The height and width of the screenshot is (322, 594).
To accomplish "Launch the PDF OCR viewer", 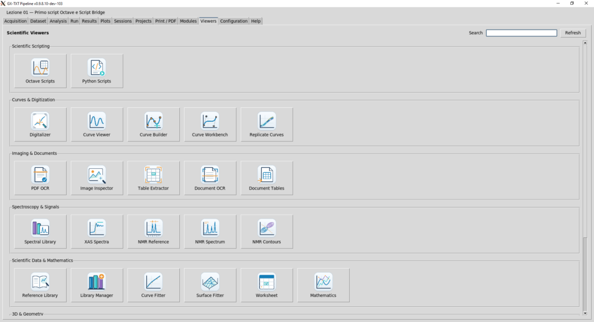I will [x=40, y=178].
